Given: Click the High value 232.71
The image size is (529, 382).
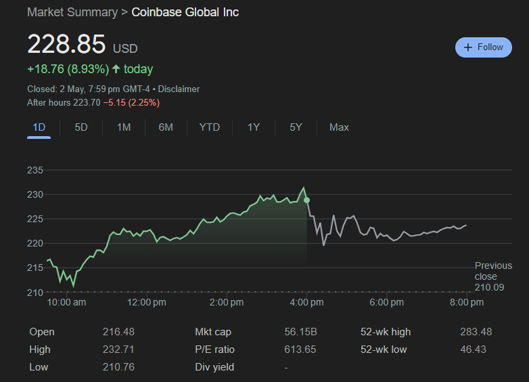Looking at the screenshot, I should click(x=118, y=349).
